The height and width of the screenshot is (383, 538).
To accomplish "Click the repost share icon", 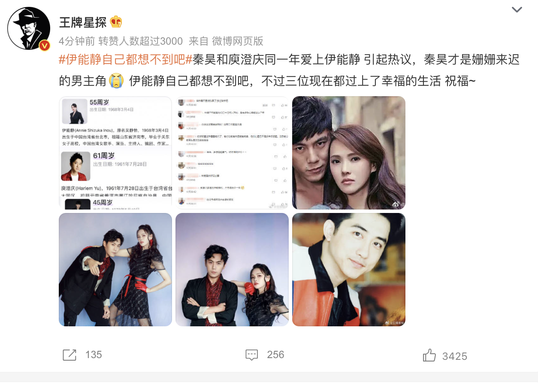I will [x=70, y=355].
